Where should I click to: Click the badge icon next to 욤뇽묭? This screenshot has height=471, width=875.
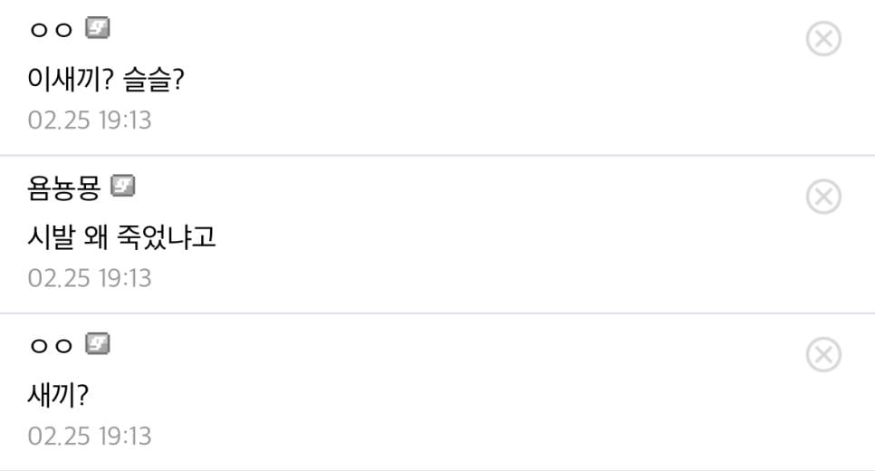coord(122,187)
